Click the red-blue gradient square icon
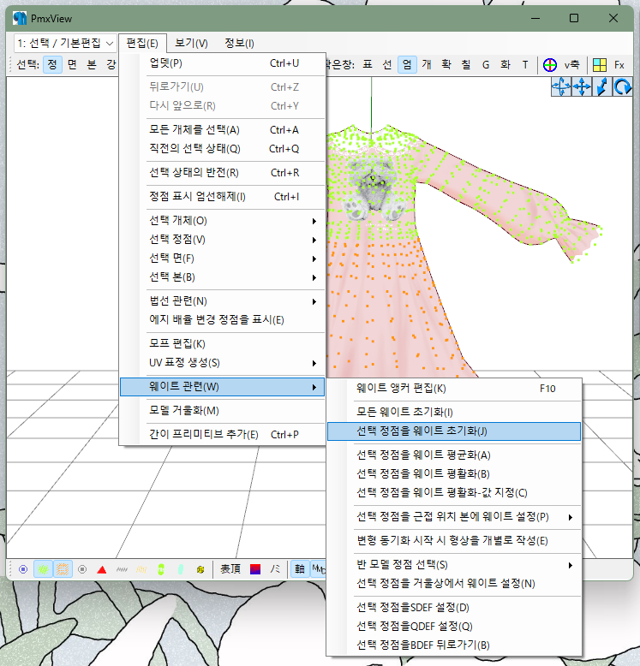 254,568
